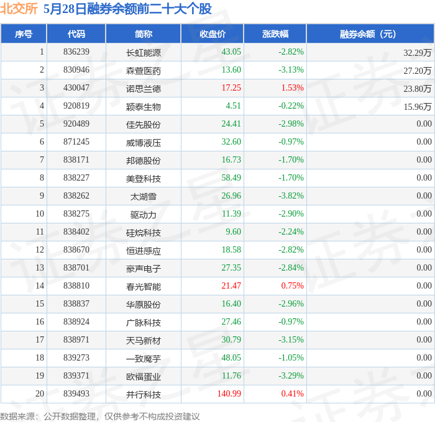
Task: Select stock code 836239
Action: pyautogui.click(x=76, y=52)
